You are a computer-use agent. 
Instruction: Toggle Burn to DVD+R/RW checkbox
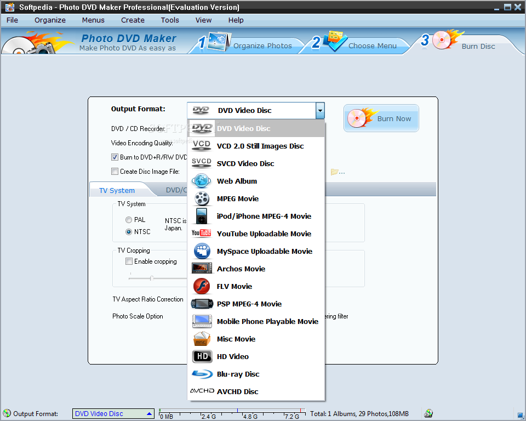pyautogui.click(x=115, y=157)
